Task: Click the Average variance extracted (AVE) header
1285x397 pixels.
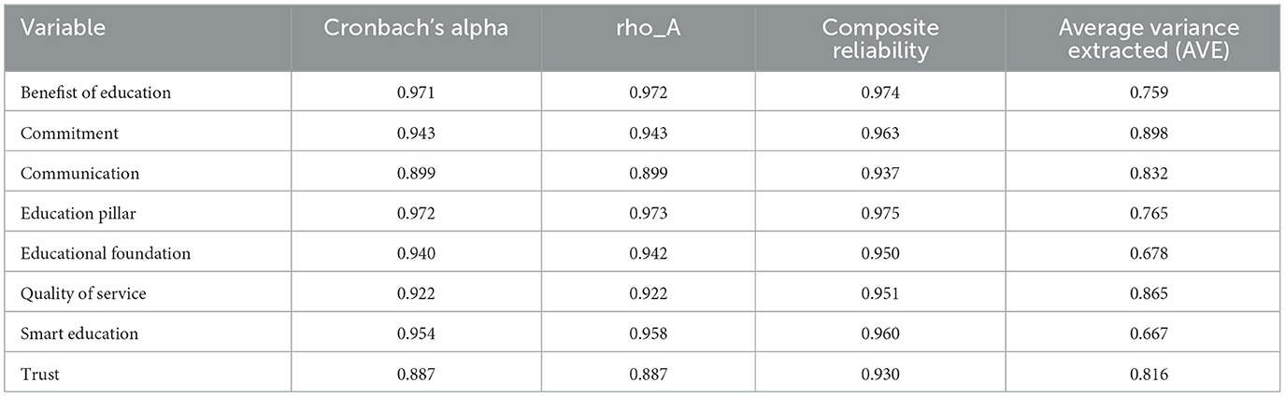Action: 1143,38
